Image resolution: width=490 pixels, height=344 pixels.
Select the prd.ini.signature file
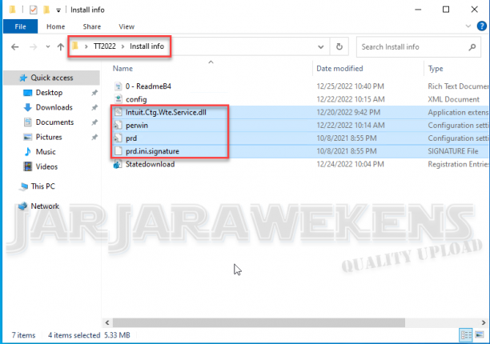tap(152, 151)
